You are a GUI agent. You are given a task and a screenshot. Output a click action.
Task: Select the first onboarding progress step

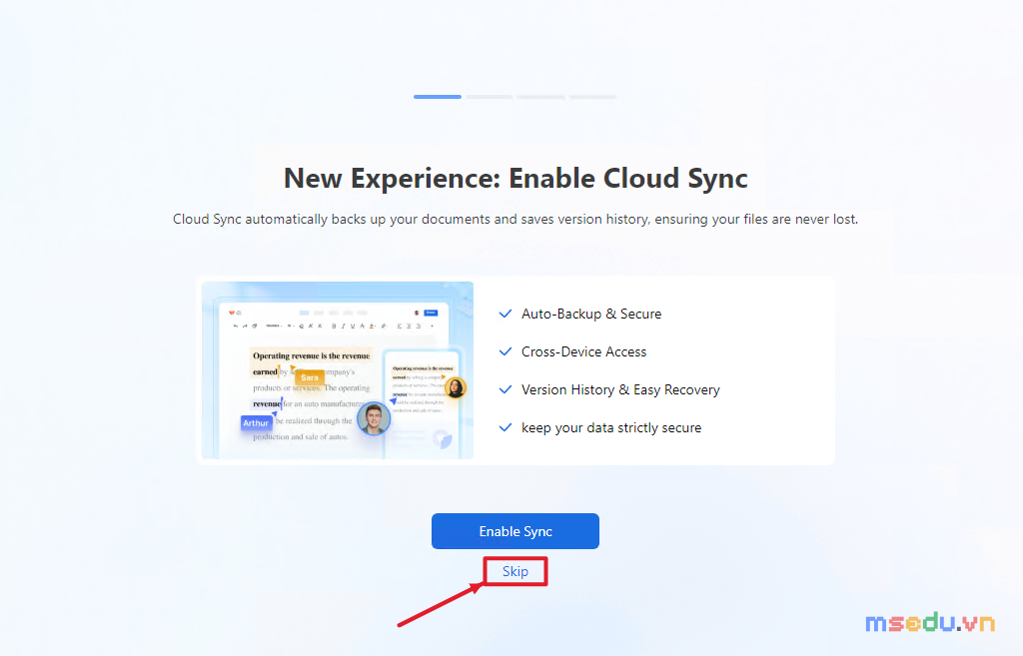(438, 97)
